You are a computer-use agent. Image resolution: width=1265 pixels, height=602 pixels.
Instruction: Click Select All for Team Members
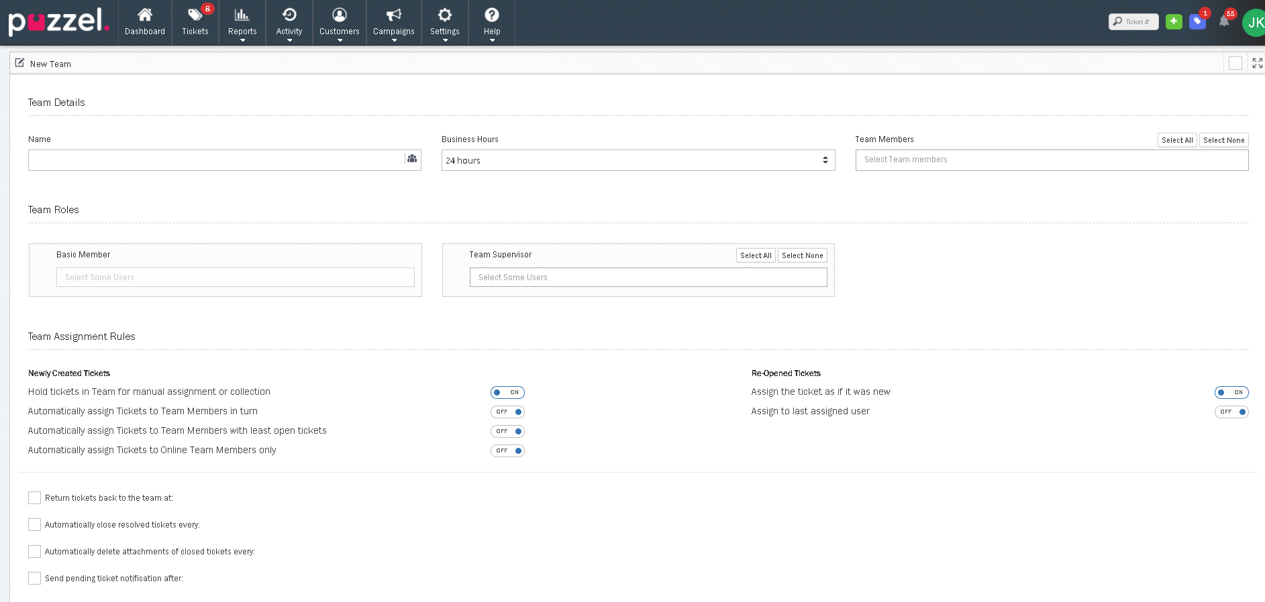(1176, 140)
